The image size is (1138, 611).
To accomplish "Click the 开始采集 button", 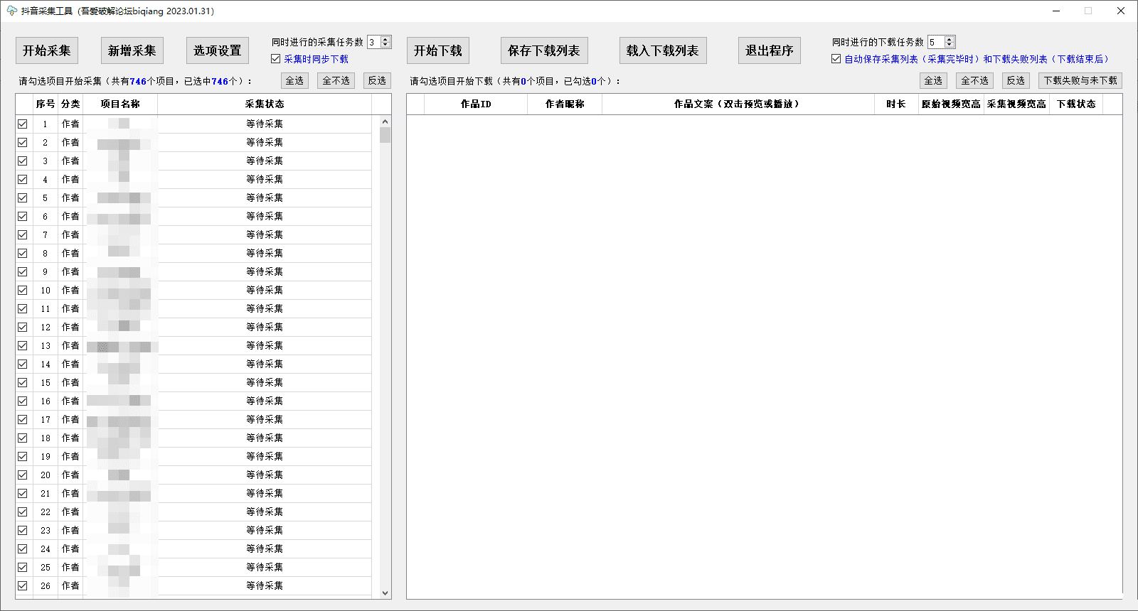I will (47, 50).
